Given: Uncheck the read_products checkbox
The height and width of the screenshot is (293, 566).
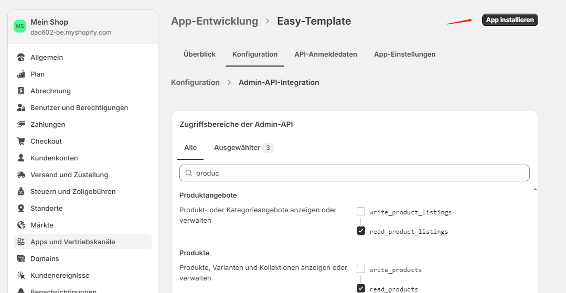Looking at the screenshot, I should tap(361, 288).
